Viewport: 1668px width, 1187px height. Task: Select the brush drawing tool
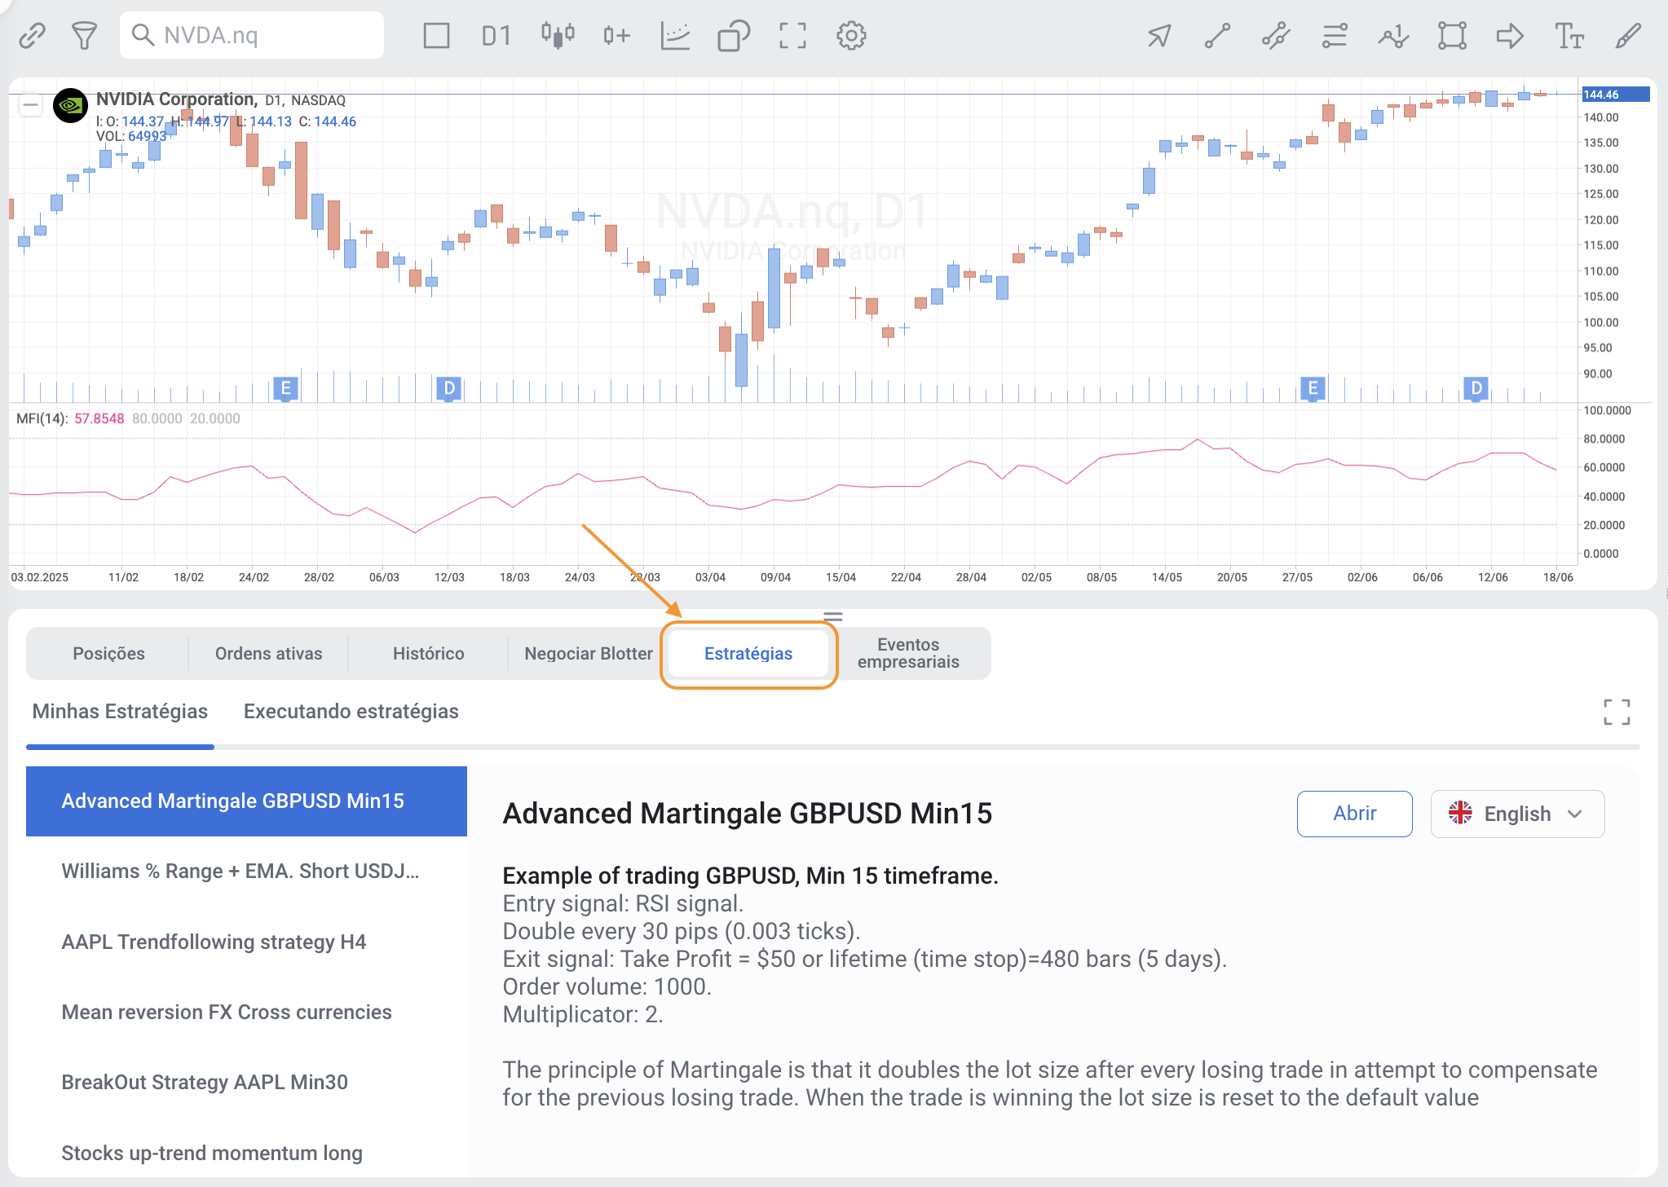(1628, 36)
